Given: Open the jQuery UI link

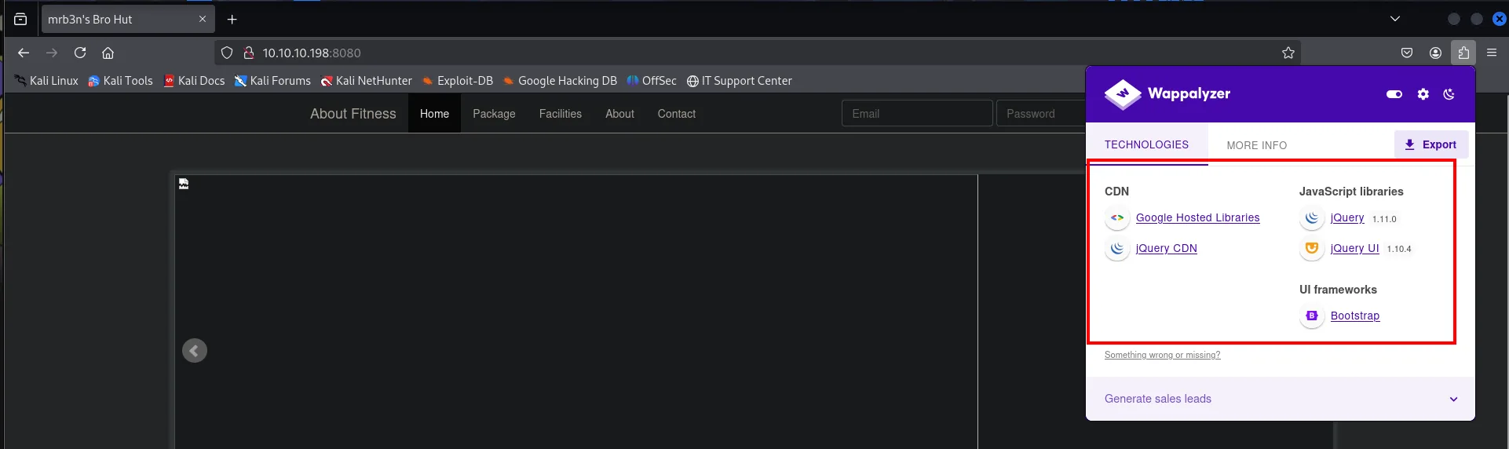Looking at the screenshot, I should (1354, 248).
